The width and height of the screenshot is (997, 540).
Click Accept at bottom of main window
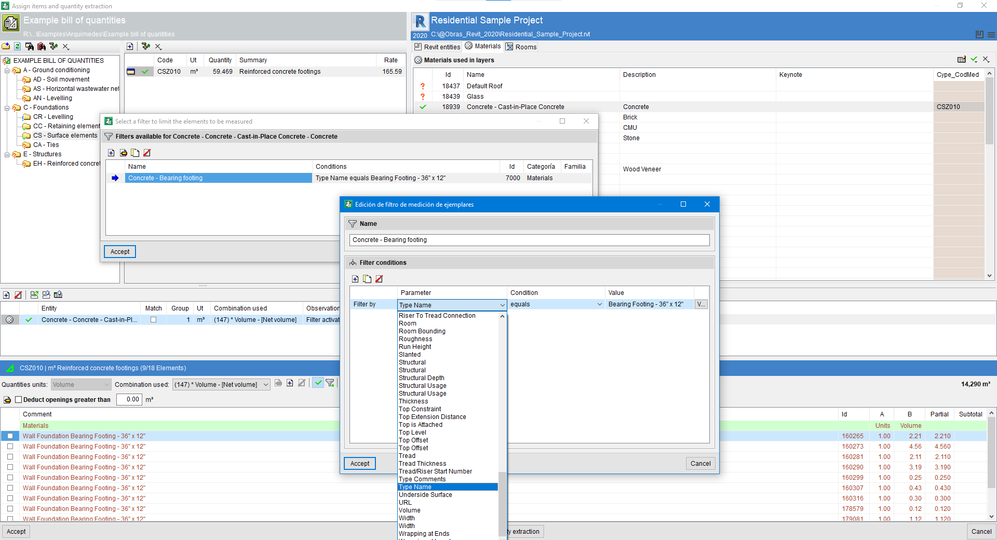click(x=16, y=532)
